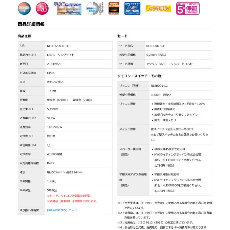
Task: Click the shade model NLEHC06003
Action: pos(155,46)
